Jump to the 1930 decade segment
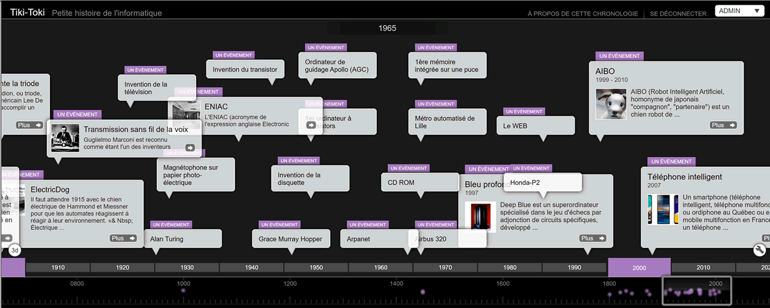This screenshot has height=308, width=770. [187, 268]
